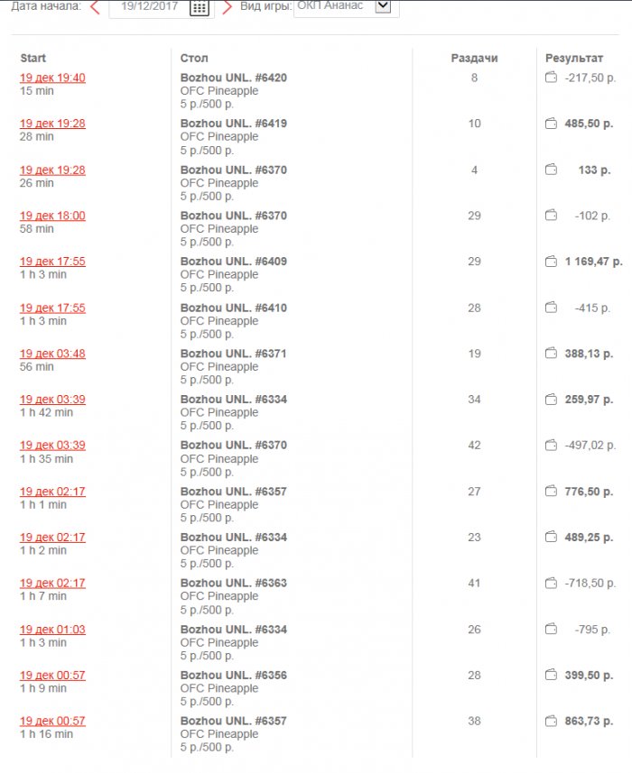Open the 19 дек 18:00 session link
The image size is (632, 773).
point(52,216)
